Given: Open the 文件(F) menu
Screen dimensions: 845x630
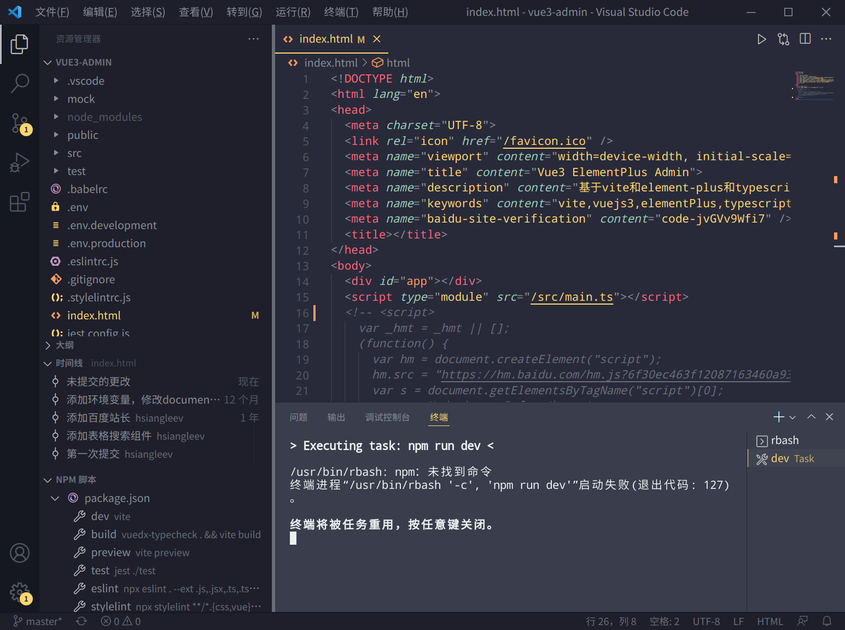Looking at the screenshot, I should (52, 12).
